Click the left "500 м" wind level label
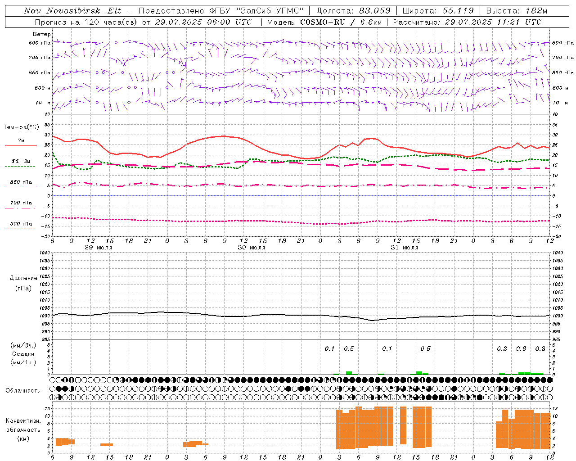This screenshot has width=576, height=461. pyautogui.click(x=43, y=88)
